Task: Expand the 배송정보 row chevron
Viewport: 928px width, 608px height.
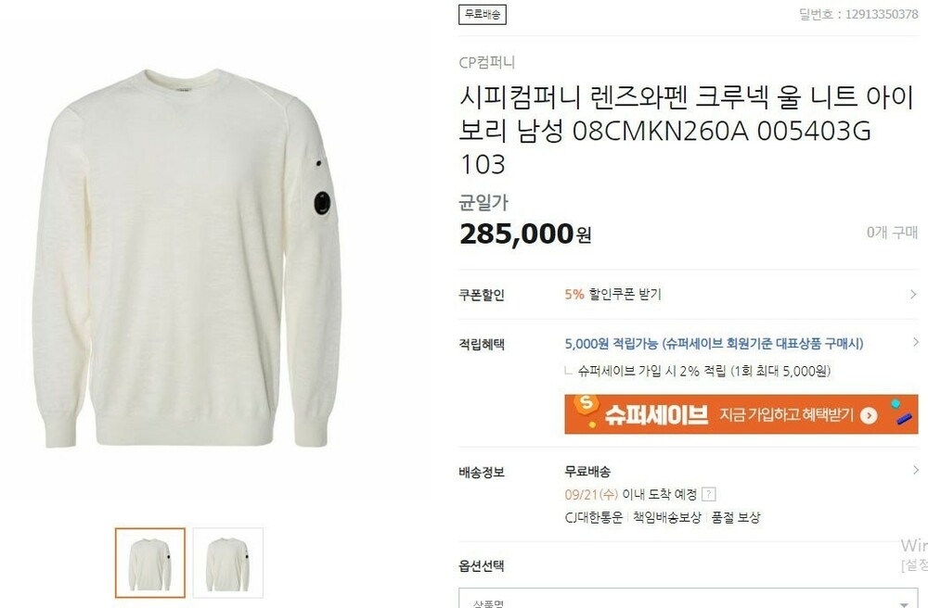Action: tap(916, 470)
